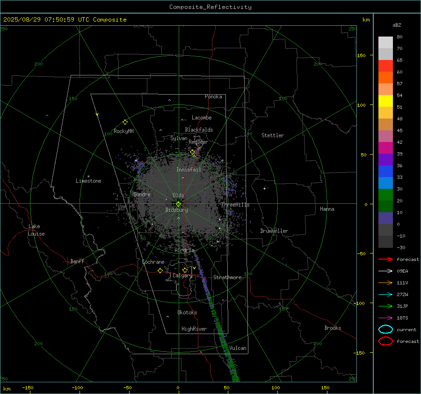This screenshot has width=421, height=394.
Task: Click the green 31JP arrow in legend
Action: 385,306
